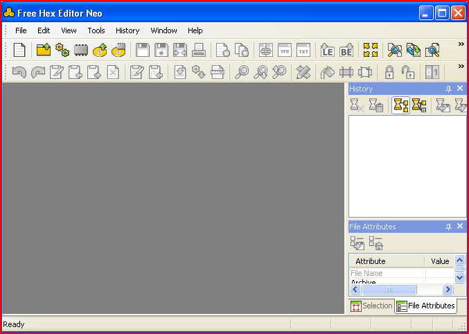Viewport: 469px width, 334px height.
Task: Click attributes list scroll up arrow
Action: coord(459,260)
